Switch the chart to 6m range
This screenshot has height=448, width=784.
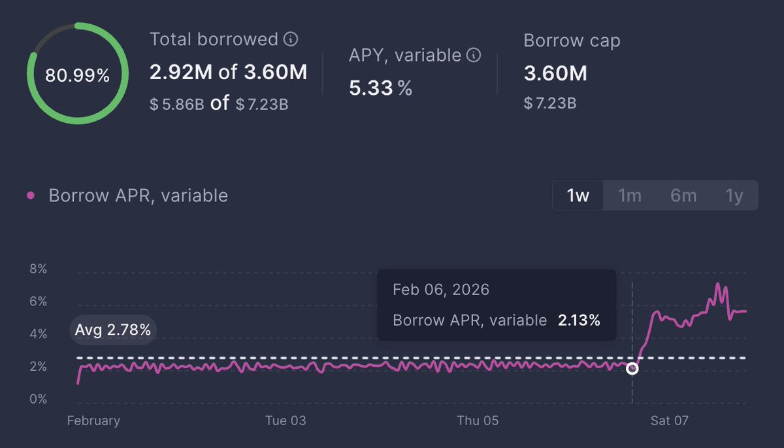click(683, 196)
